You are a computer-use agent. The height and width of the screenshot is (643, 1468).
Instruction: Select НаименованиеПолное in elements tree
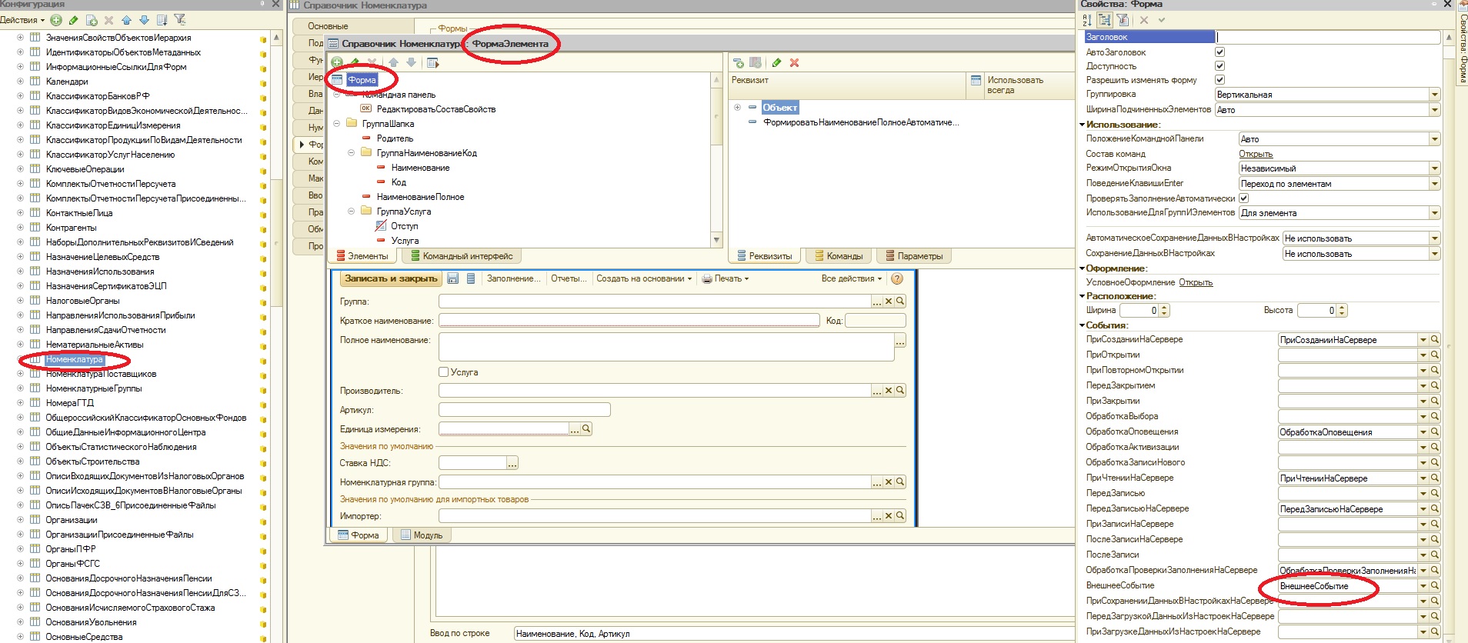(420, 197)
